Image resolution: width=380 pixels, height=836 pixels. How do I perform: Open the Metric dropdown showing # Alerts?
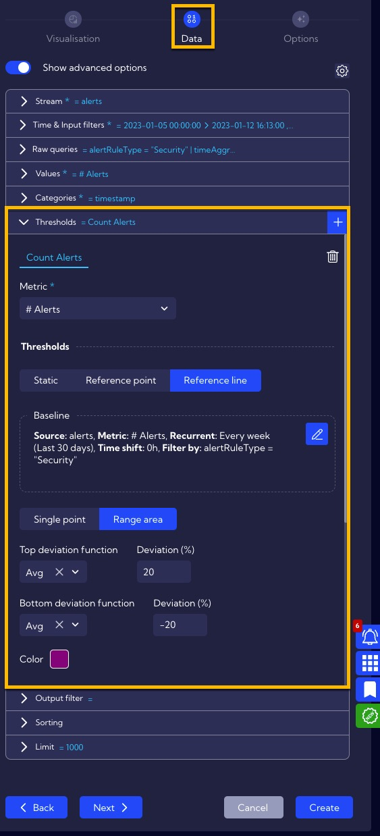98,309
